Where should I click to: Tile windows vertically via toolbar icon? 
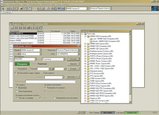coord(30,9)
